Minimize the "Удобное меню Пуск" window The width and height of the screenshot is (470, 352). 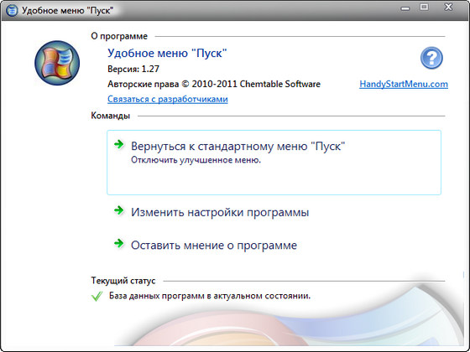[x=405, y=8]
